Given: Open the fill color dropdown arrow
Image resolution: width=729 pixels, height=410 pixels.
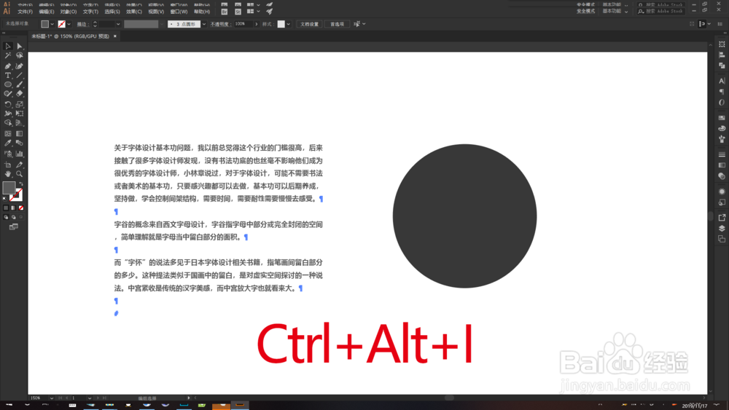Looking at the screenshot, I should [x=52, y=24].
